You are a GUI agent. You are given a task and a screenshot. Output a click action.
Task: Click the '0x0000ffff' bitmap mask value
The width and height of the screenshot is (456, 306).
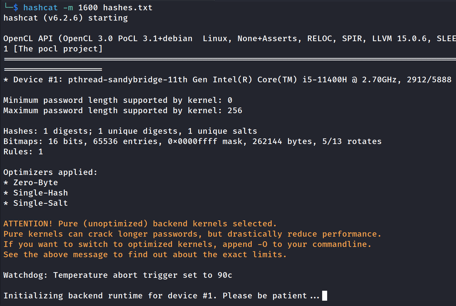(192, 141)
